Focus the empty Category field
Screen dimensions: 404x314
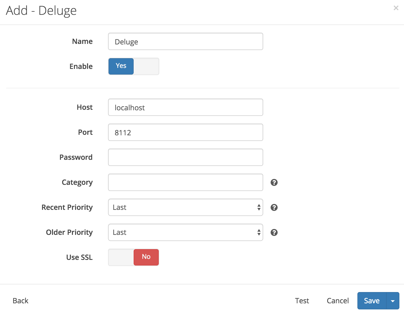pos(186,182)
